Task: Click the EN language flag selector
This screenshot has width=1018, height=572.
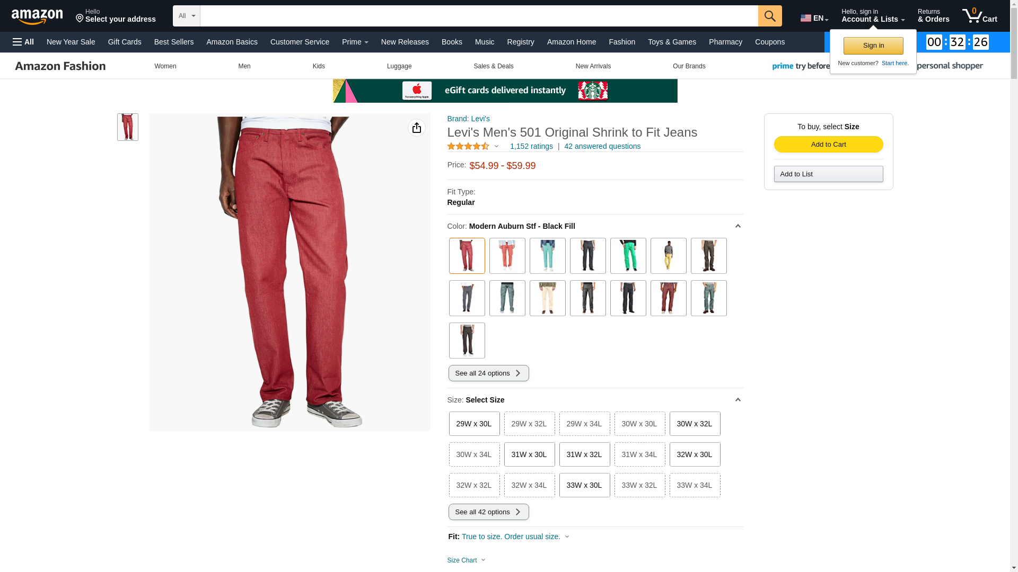Action: pyautogui.click(x=814, y=18)
